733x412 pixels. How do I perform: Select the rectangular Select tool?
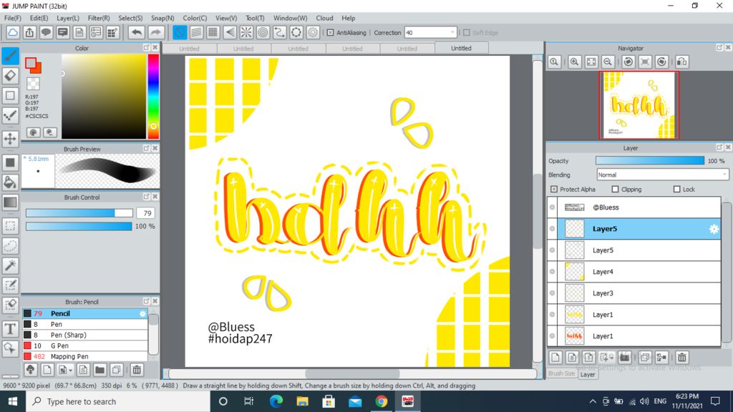click(x=10, y=226)
